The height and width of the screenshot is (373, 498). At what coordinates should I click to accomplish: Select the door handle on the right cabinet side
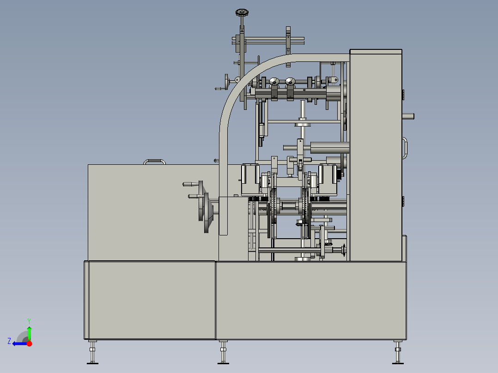click(x=405, y=148)
